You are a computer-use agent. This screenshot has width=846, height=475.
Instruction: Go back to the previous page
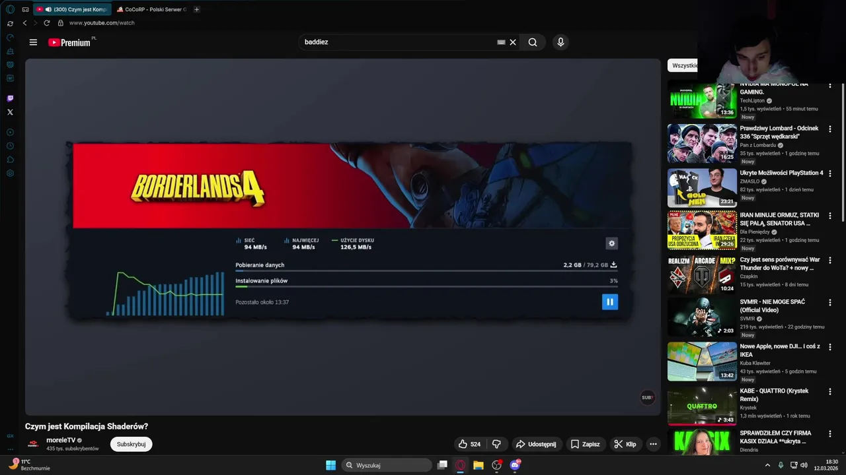24,22
